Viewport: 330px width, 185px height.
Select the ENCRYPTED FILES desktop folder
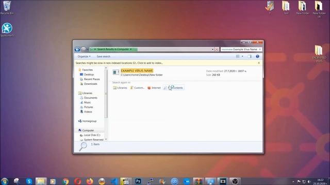point(319,53)
